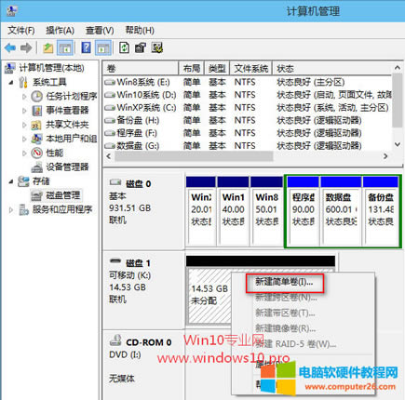This screenshot has width=405, height=400.
Task: Choose 新建简单卷(I)... from context menu
Action: point(285,283)
